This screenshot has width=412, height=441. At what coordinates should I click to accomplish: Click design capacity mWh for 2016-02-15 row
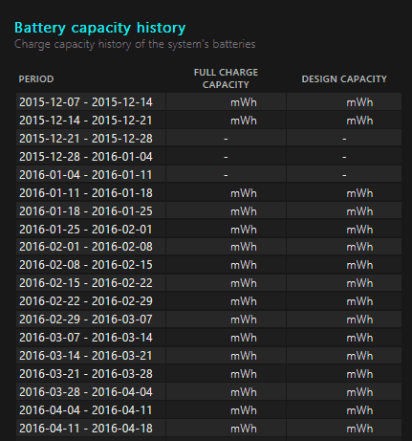tap(359, 283)
